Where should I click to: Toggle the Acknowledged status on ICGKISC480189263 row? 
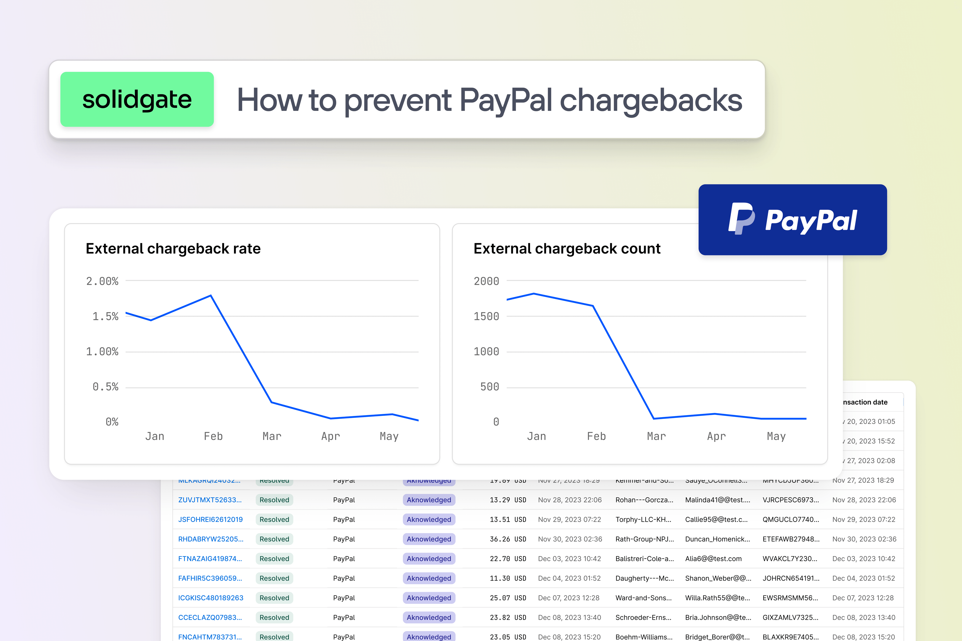coord(429,598)
